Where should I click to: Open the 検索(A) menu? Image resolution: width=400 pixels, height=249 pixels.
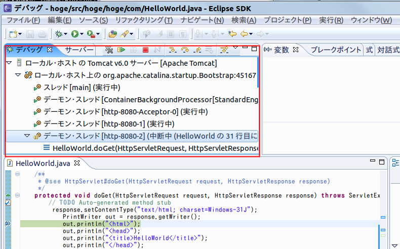[244, 20]
